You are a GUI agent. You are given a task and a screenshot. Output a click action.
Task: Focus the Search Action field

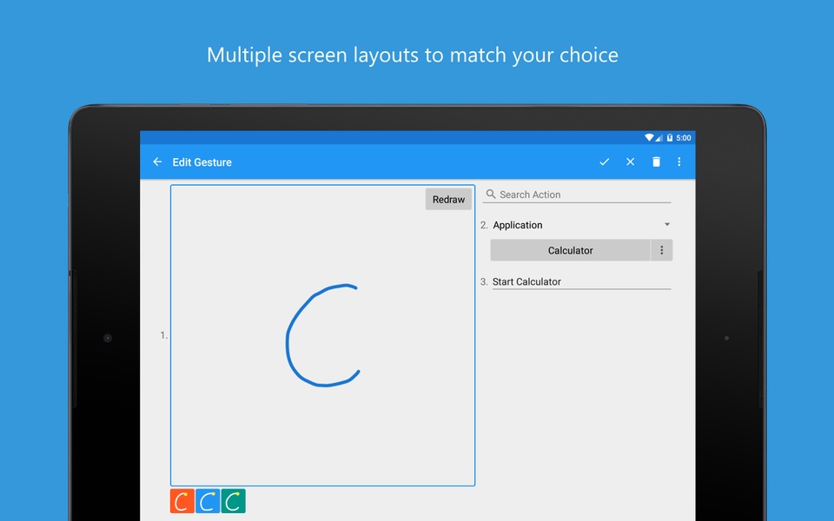(577, 195)
